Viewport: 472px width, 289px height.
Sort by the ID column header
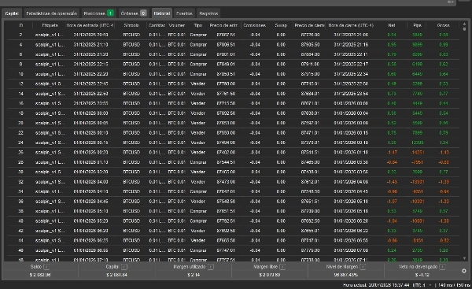(x=20, y=25)
